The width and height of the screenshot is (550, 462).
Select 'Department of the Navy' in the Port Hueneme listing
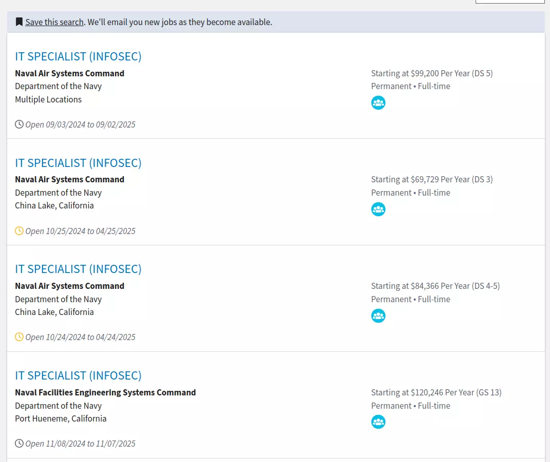[58, 406]
